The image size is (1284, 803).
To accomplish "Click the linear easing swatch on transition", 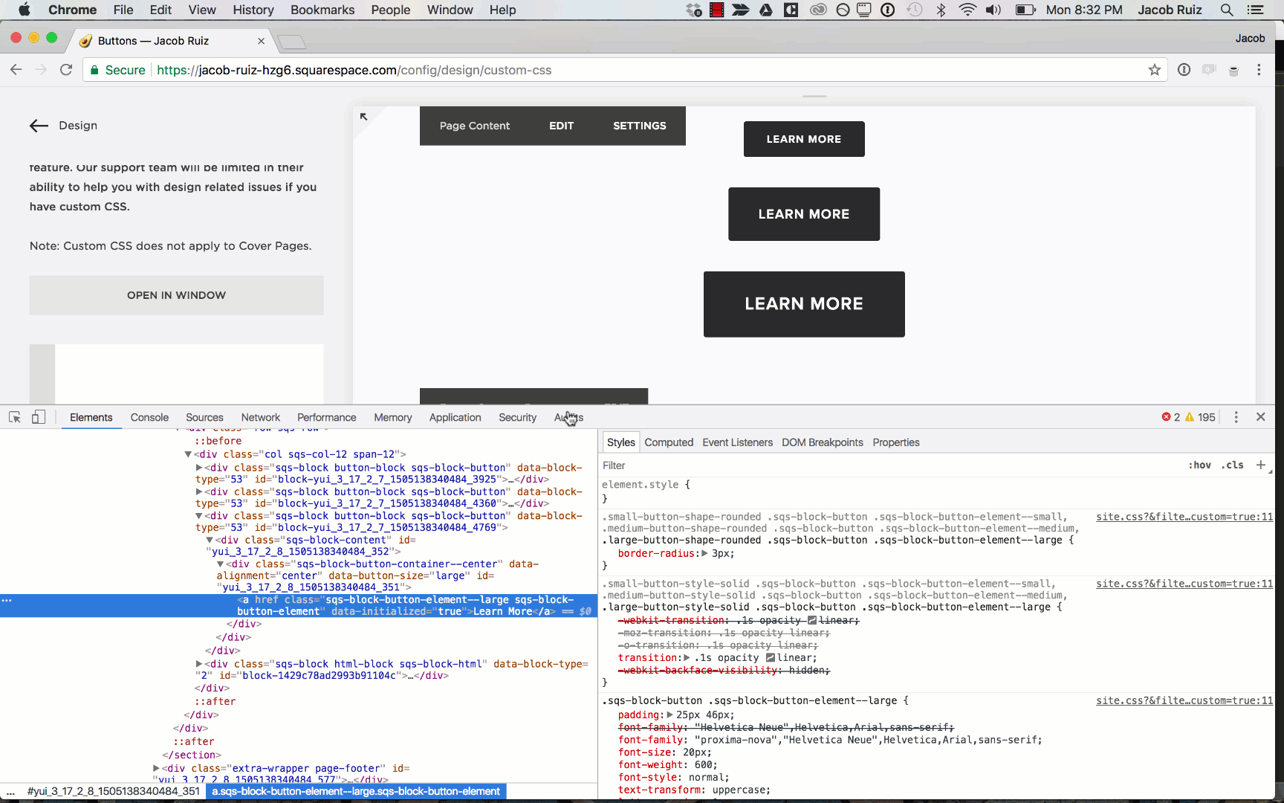I will click(x=771, y=658).
